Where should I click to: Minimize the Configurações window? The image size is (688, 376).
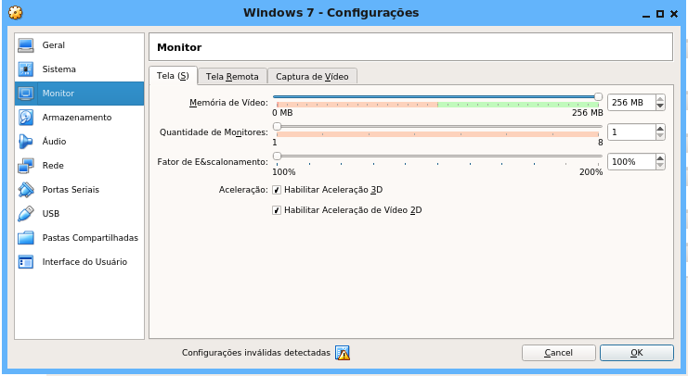645,15
